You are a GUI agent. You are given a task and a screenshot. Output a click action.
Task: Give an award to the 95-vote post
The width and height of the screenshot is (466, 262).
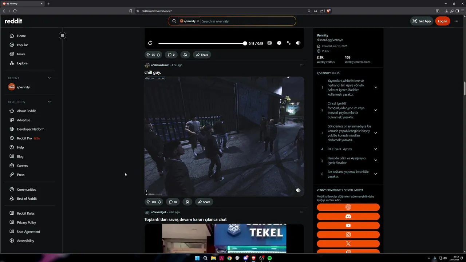(185, 55)
